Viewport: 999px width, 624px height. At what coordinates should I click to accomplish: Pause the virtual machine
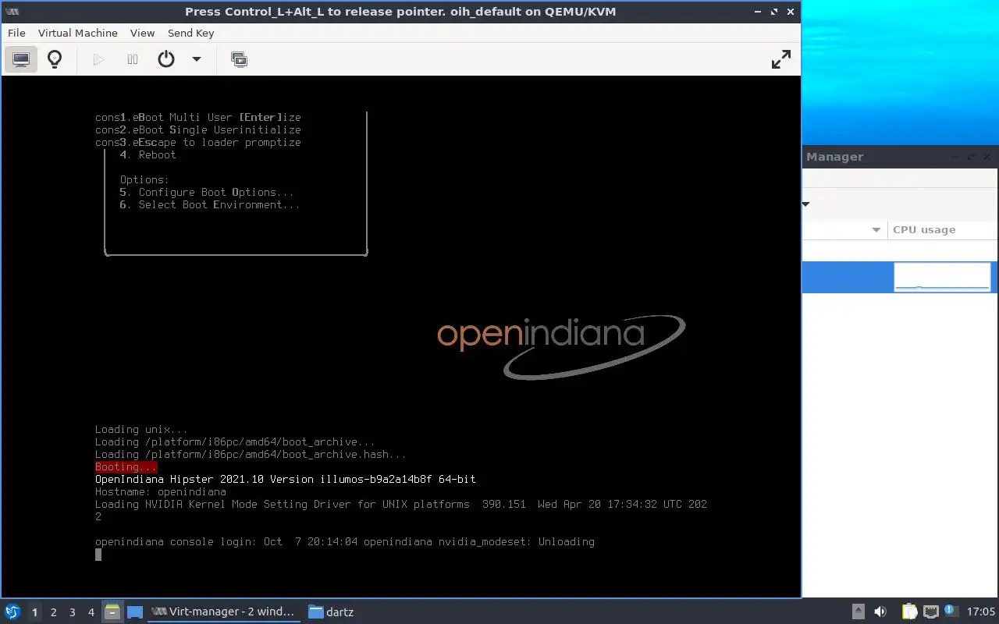pos(133,59)
